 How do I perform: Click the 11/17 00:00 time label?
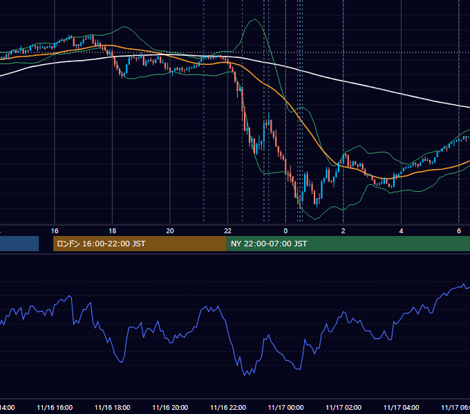285,407
